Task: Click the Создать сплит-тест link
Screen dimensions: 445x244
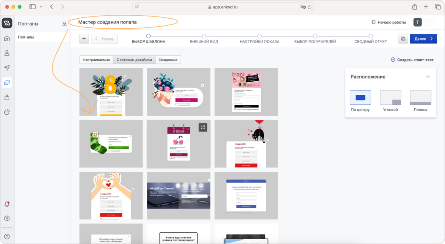Action: click(x=412, y=60)
